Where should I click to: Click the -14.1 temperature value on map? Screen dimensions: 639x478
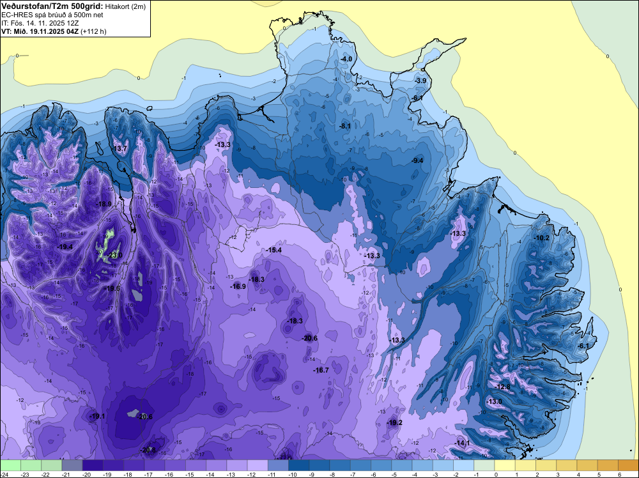click(462, 443)
